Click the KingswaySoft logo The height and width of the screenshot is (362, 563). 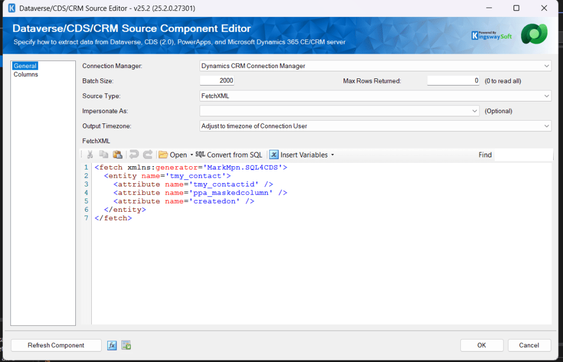(x=491, y=36)
